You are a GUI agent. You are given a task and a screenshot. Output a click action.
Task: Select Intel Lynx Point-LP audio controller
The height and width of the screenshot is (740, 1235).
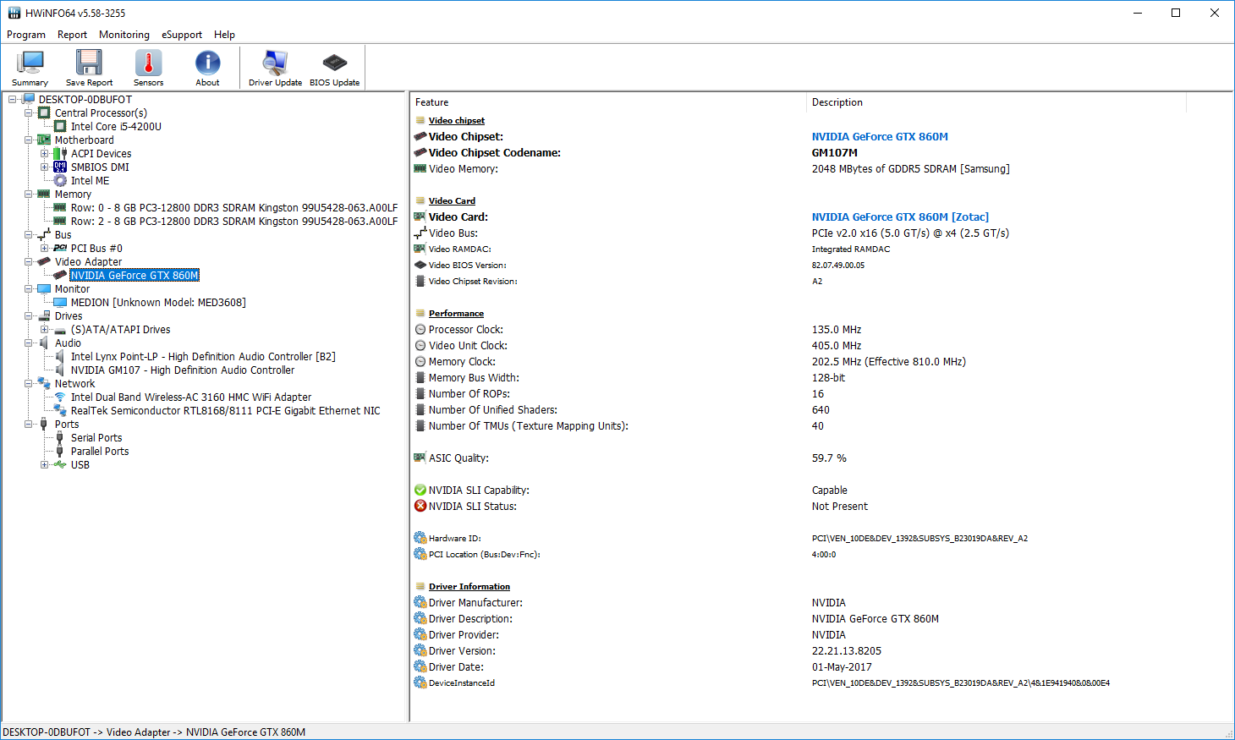(203, 356)
